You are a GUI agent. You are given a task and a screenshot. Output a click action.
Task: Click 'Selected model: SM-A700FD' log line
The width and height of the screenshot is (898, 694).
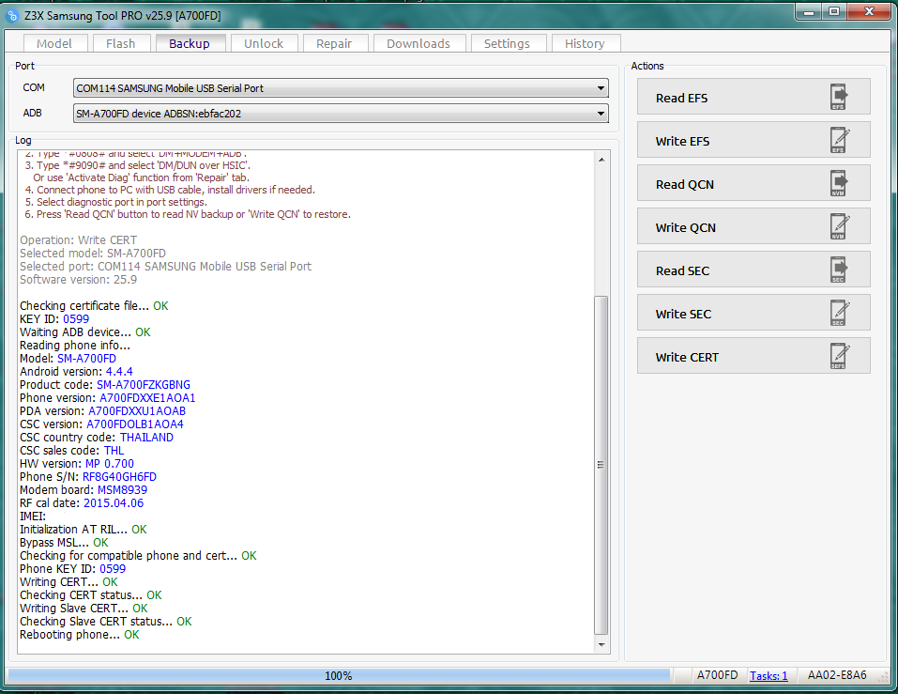pos(93,254)
